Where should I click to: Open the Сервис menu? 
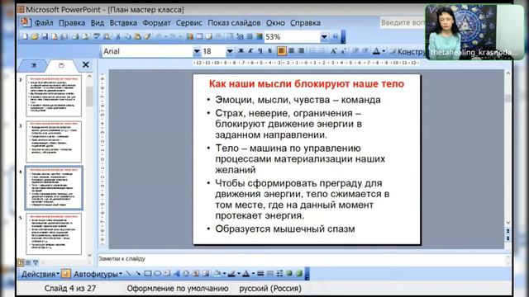(189, 23)
